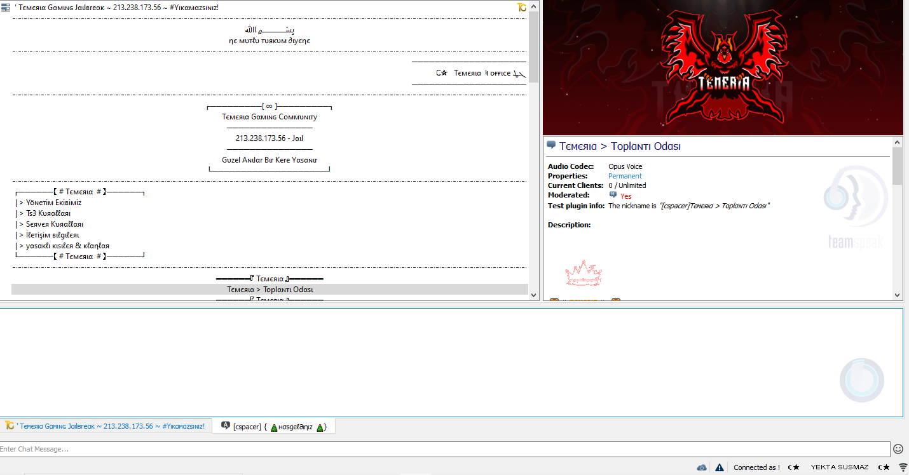The height and width of the screenshot is (475, 909).
Task: Click the server tab's TeamSpeak icon
Action: coord(10,425)
